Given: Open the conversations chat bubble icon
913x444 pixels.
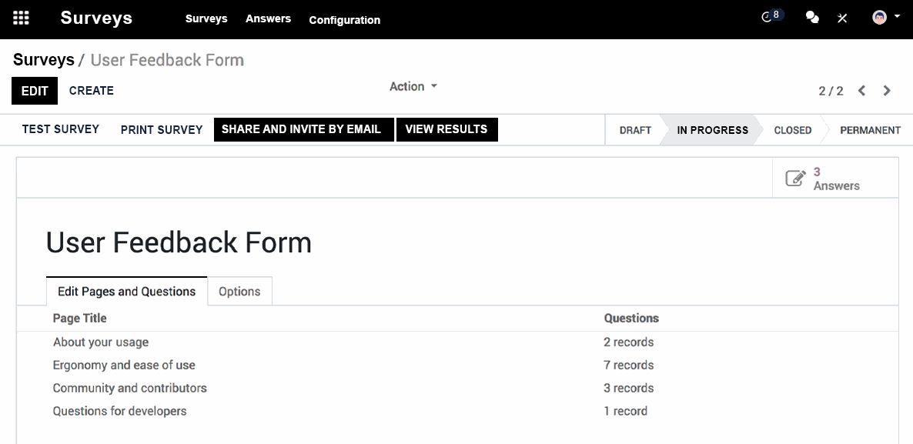Looking at the screenshot, I should [812, 18].
